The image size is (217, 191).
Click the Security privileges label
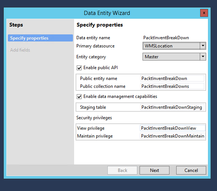94,118
